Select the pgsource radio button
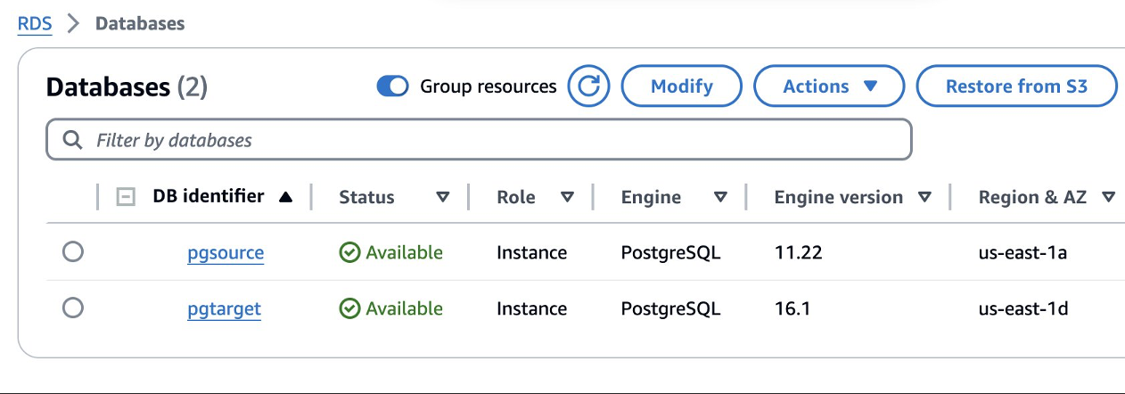This screenshot has height=394, width=1125. coord(73,252)
